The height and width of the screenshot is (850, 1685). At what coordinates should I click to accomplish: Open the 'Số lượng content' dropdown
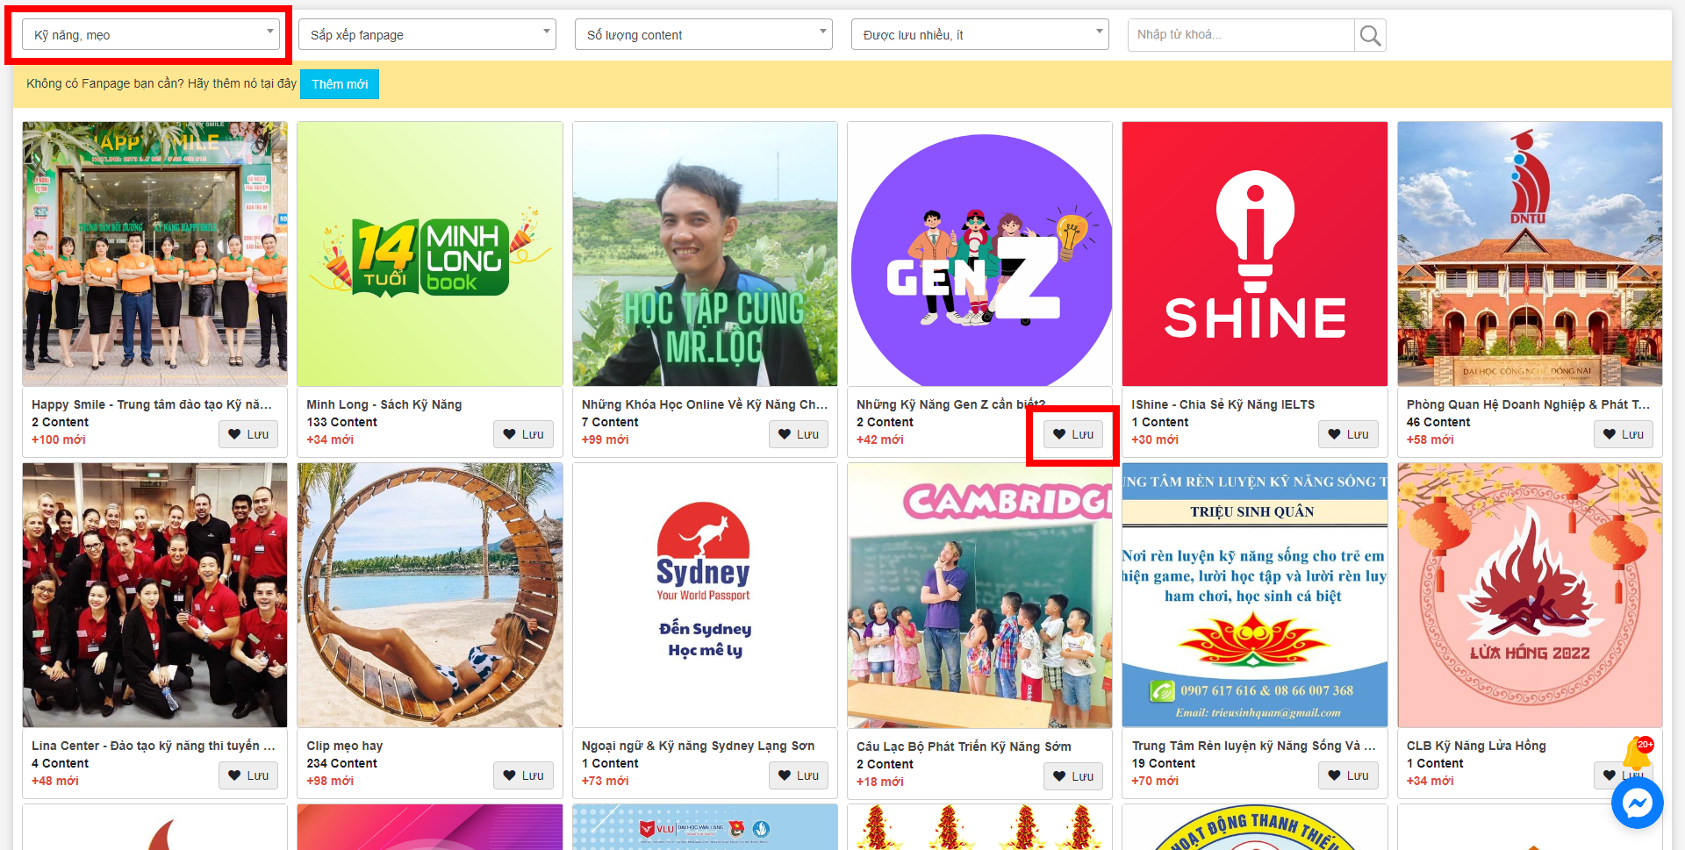coord(704,35)
